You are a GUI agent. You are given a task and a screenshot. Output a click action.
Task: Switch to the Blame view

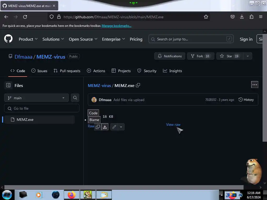point(94,120)
